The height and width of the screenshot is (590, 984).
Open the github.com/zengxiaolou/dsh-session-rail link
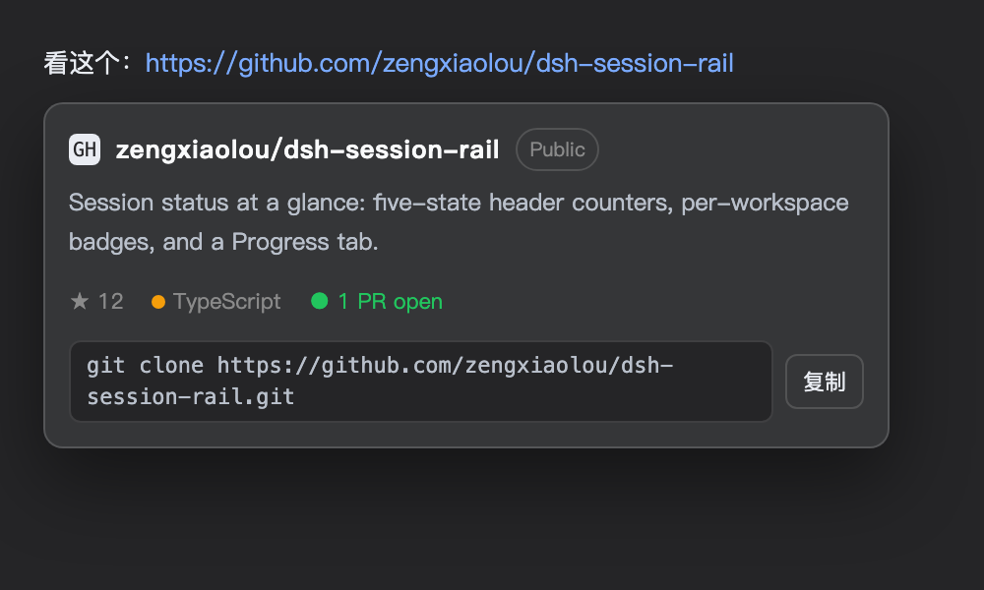click(x=439, y=63)
